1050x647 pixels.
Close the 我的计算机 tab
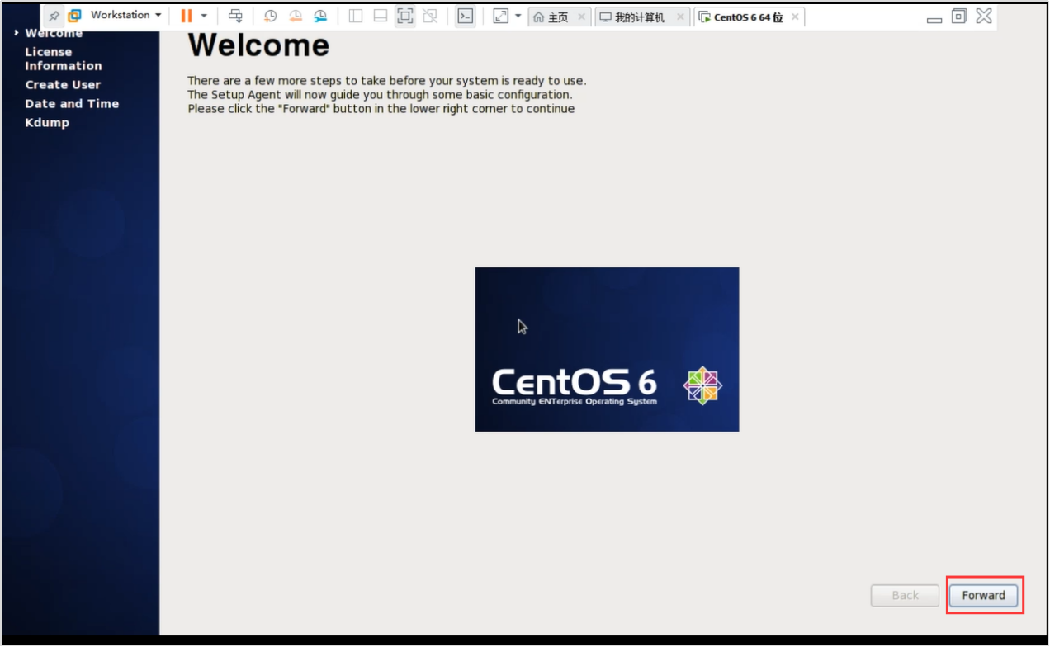680,17
